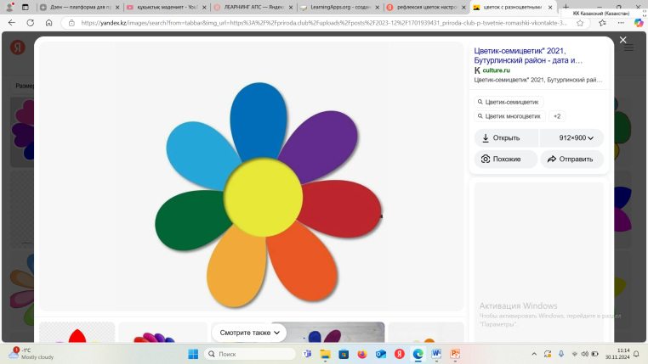
Task: Search the 'Цветик многоцветик' tag
Action: 510,116
